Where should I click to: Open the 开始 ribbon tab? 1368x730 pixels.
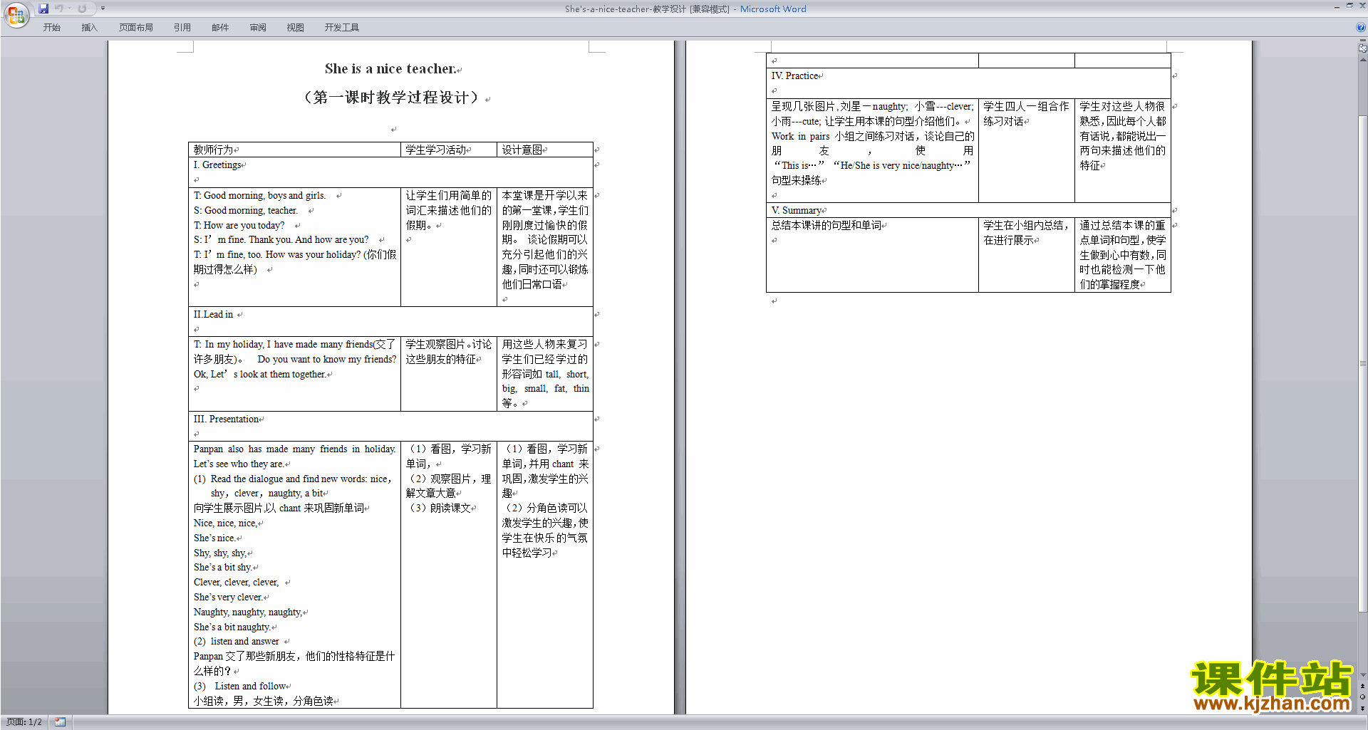tap(51, 28)
